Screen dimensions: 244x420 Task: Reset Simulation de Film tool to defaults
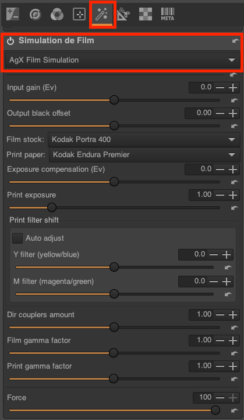[235, 41]
